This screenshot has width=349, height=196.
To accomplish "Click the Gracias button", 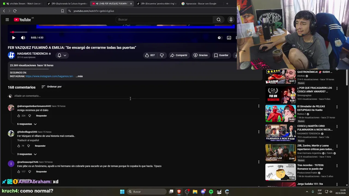I will (200, 55).
